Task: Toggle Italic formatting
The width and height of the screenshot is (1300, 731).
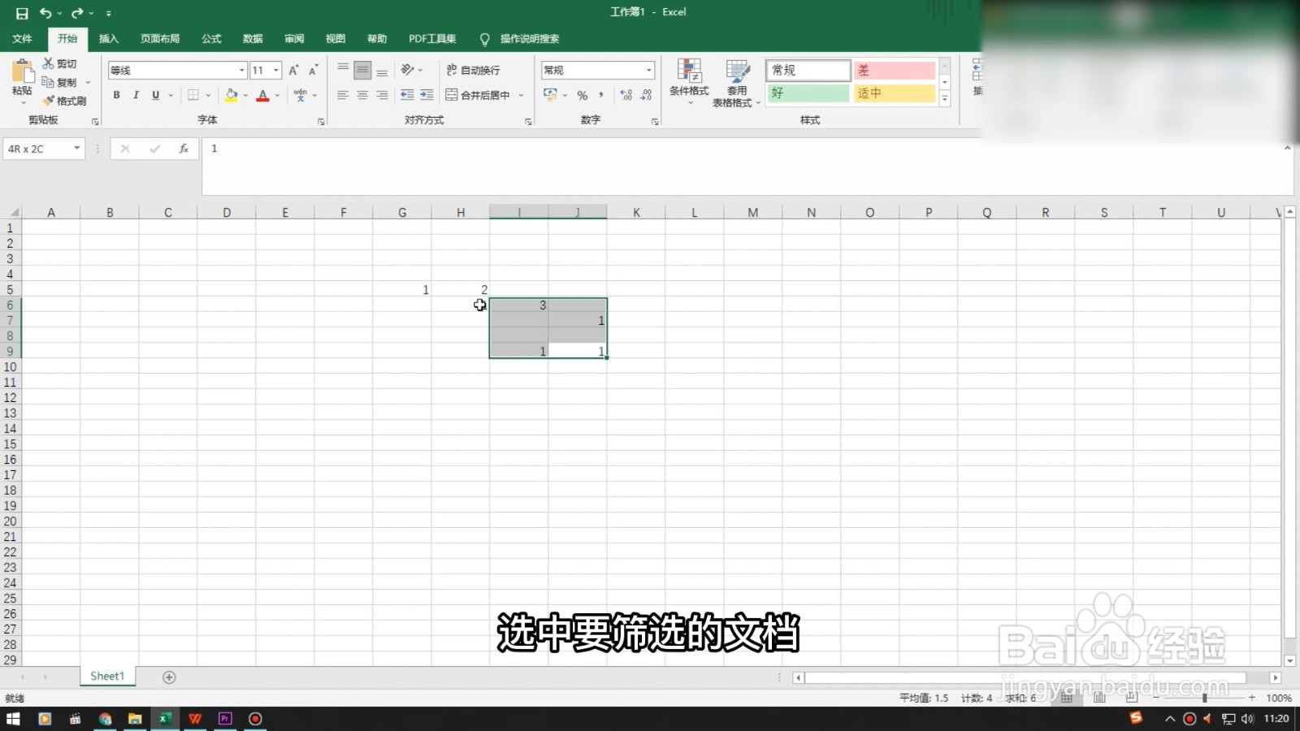Action: tap(136, 95)
